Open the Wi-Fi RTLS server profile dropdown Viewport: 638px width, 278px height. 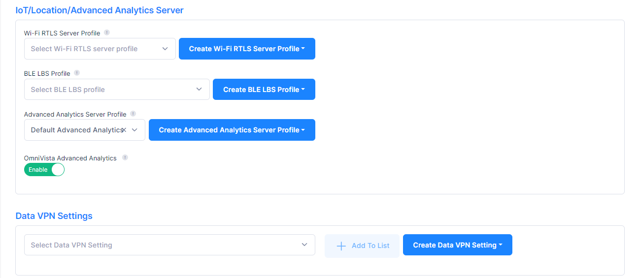coord(165,49)
